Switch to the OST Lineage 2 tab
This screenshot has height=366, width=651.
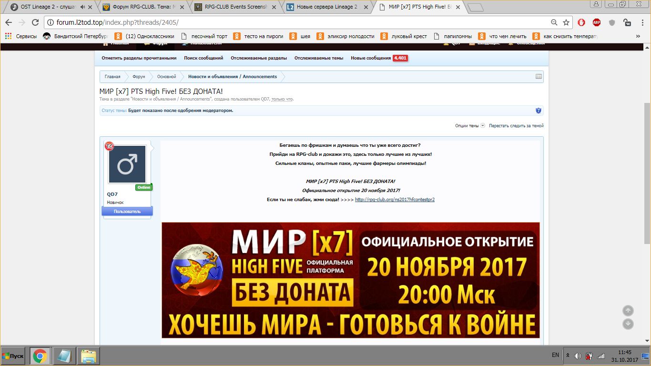tap(49, 7)
